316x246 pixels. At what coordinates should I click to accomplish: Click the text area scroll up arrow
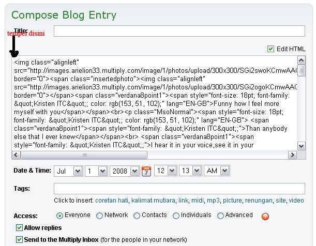302,60
